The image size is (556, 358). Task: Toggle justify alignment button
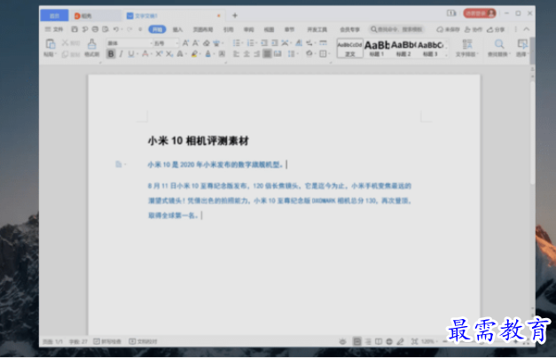(267, 54)
